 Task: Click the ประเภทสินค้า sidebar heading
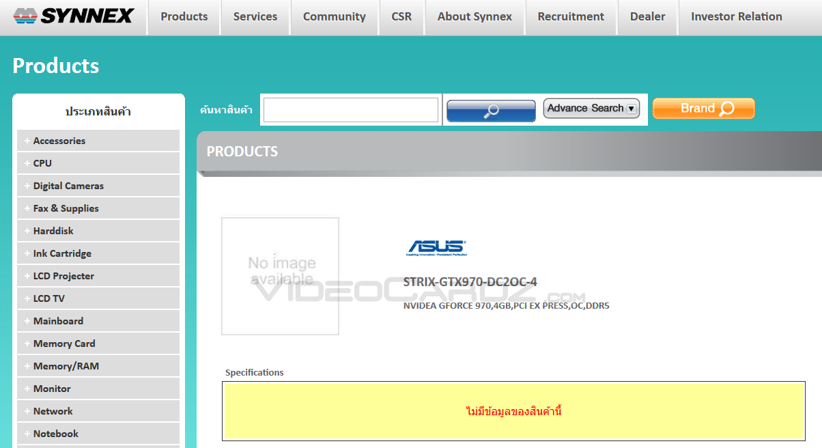[x=98, y=111]
